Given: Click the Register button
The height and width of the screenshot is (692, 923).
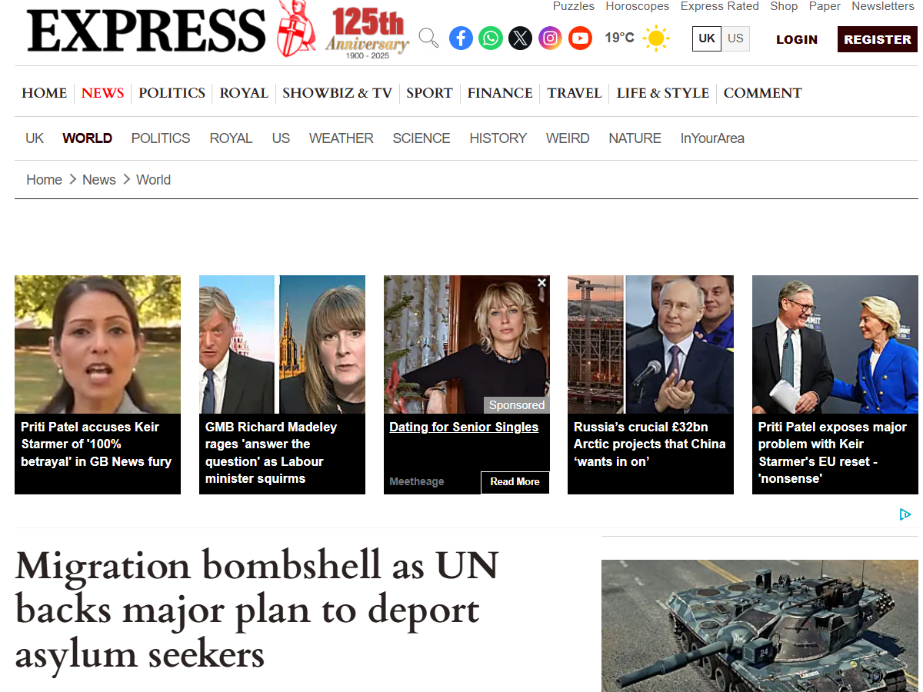Looking at the screenshot, I should pyautogui.click(x=878, y=39).
